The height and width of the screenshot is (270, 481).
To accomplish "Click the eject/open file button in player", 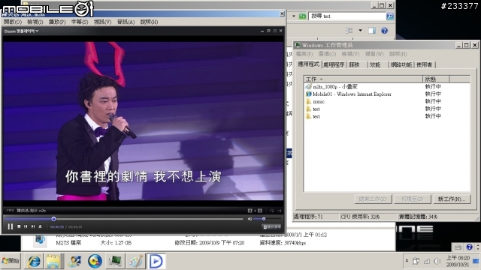I will coord(40,226).
